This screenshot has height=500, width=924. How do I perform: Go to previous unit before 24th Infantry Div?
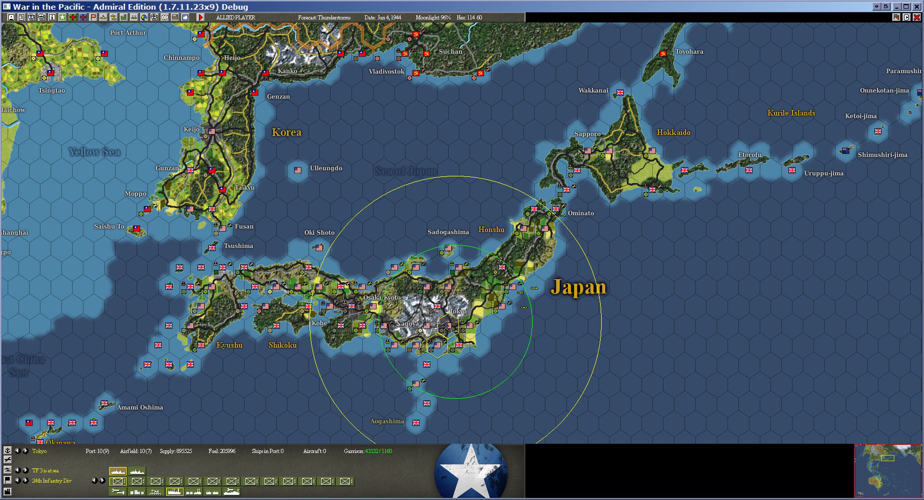coord(17,481)
